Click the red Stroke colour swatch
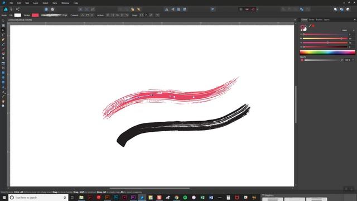The image size is (357, 201). pyautogui.click(x=35, y=15)
